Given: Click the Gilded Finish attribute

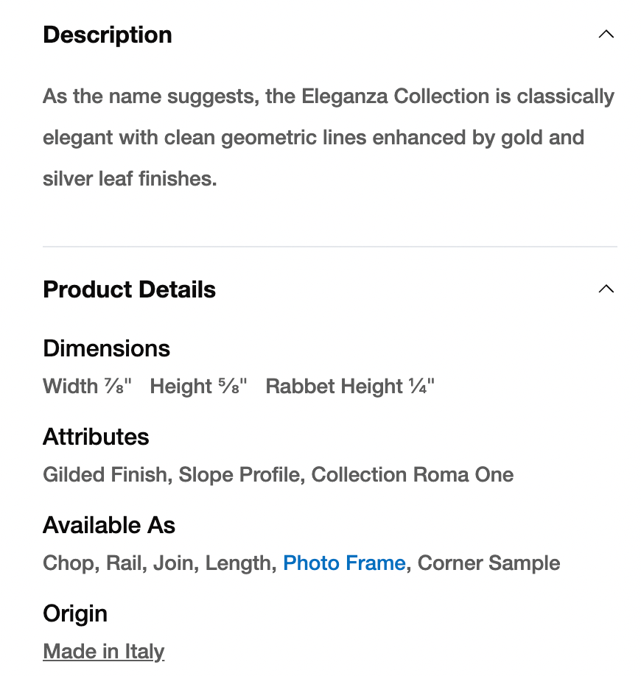Looking at the screenshot, I should click(x=105, y=475).
